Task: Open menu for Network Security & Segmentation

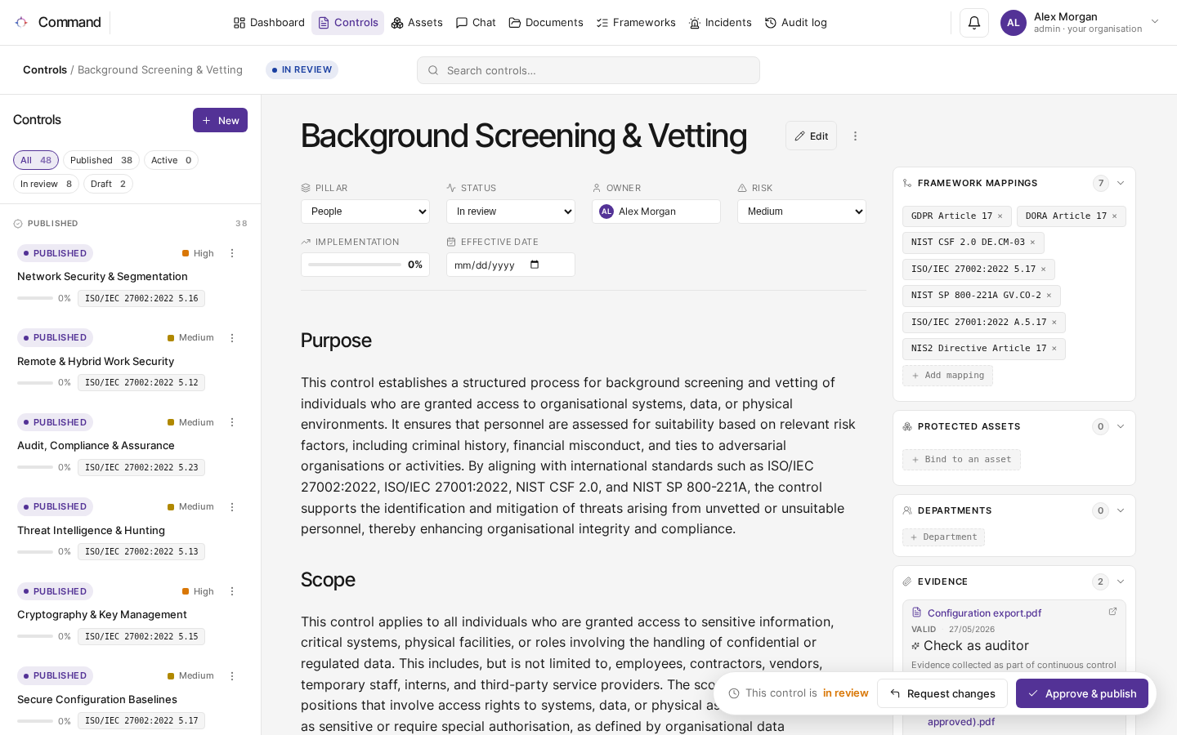Action: (232, 253)
